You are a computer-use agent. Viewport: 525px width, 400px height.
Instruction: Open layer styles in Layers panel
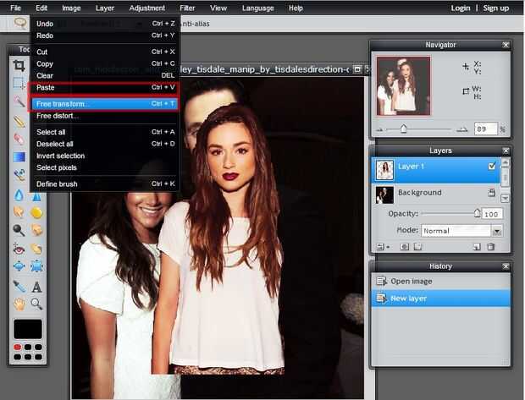pos(417,247)
